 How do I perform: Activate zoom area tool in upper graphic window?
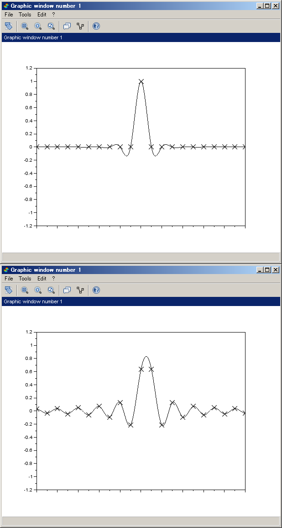(25, 26)
